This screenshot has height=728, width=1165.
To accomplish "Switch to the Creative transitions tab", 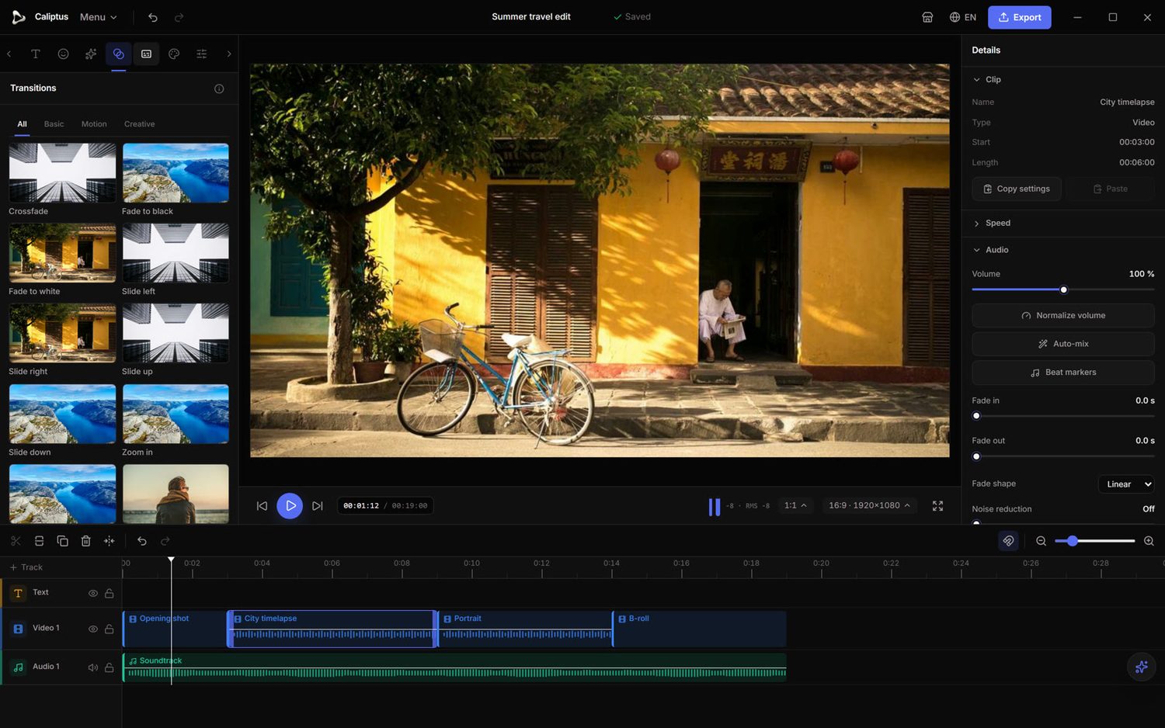I will pyautogui.click(x=139, y=124).
